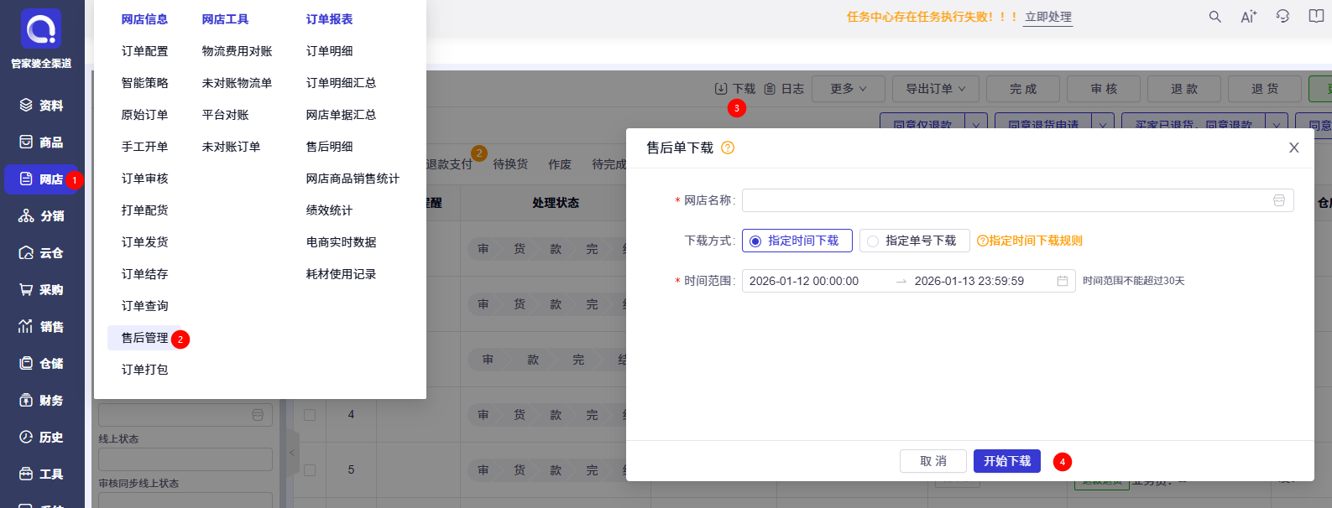Open the AI assistant icon
Image resolution: width=1332 pixels, height=508 pixels.
point(1249,17)
